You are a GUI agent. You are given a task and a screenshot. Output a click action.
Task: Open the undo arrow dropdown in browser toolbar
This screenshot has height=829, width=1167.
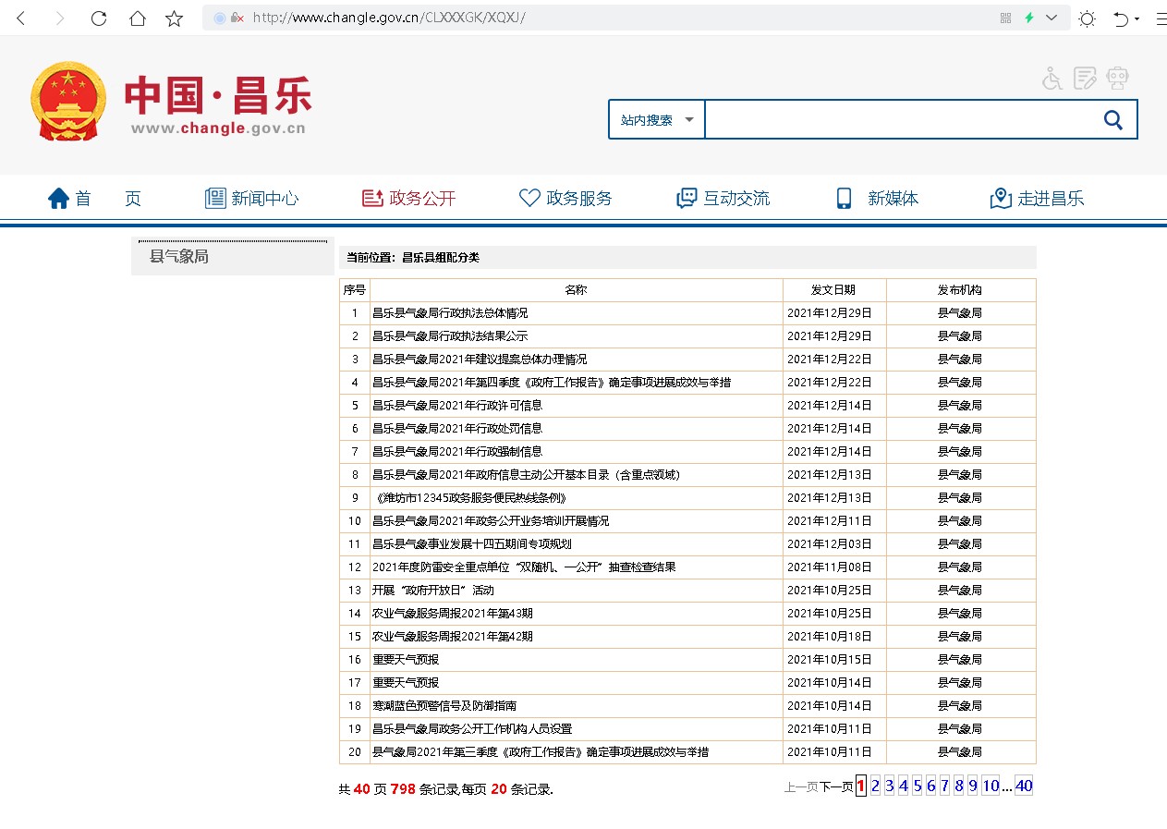click(1124, 18)
